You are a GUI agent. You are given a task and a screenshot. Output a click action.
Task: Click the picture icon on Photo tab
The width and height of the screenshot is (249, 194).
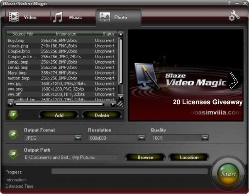tap(105, 17)
